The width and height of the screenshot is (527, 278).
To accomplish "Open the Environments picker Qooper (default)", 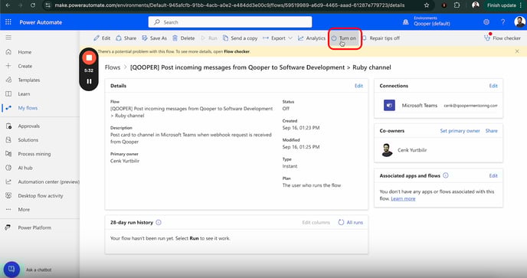I will pos(427,21).
